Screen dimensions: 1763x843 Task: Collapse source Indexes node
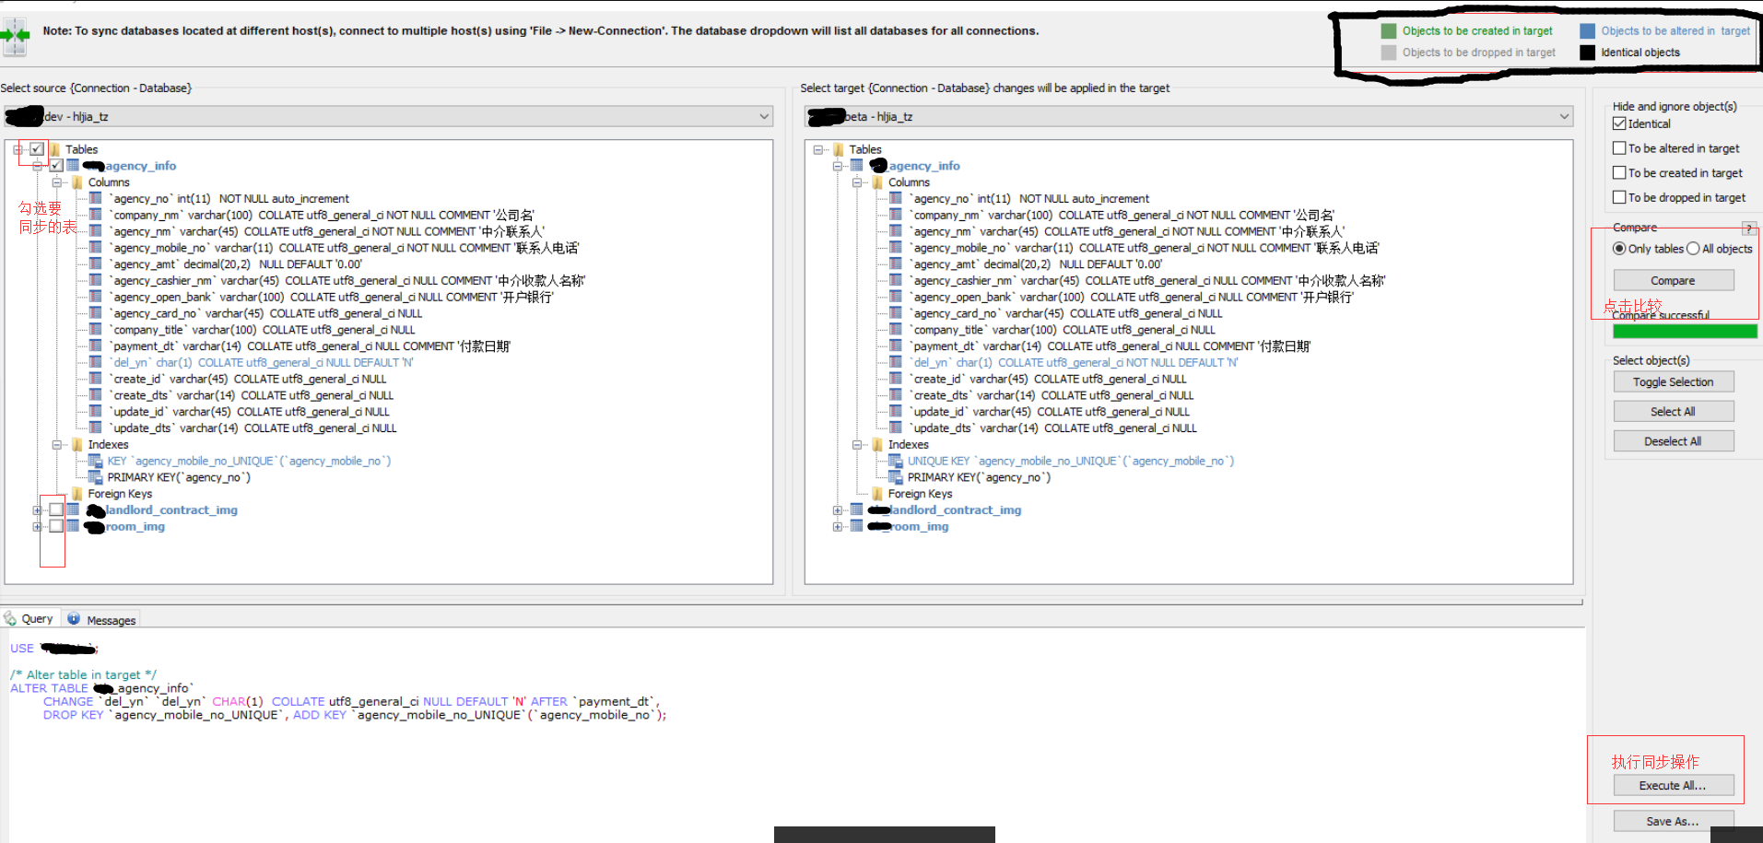point(56,444)
